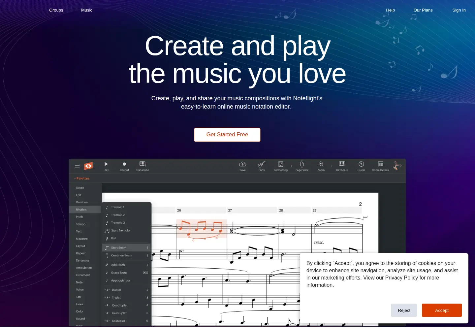The height and width of the screenshot is (330, 475).
Task: Click the Zoom magnifier icon
Action: click(321, 164)
